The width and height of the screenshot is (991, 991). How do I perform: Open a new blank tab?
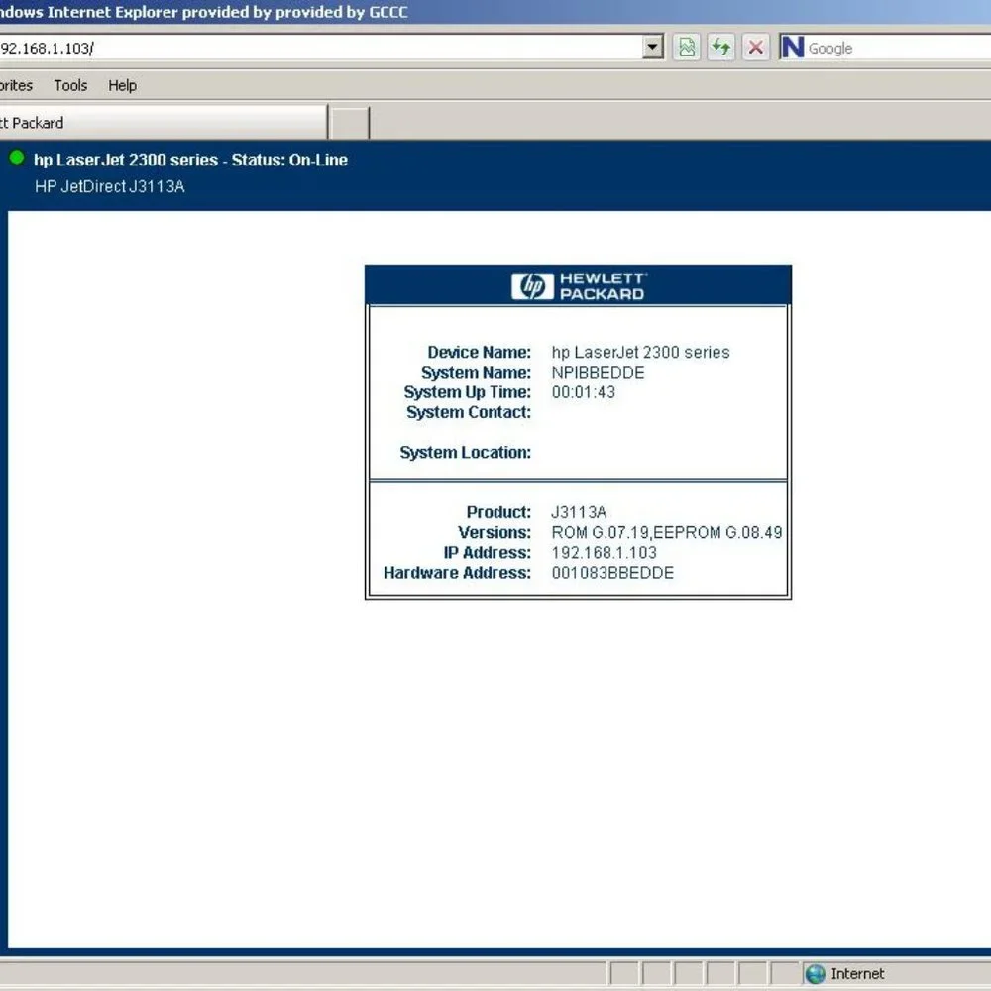[x=349, y=123]
